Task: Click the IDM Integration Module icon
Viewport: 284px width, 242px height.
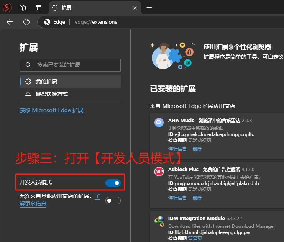Action: (x=159, y=221)
